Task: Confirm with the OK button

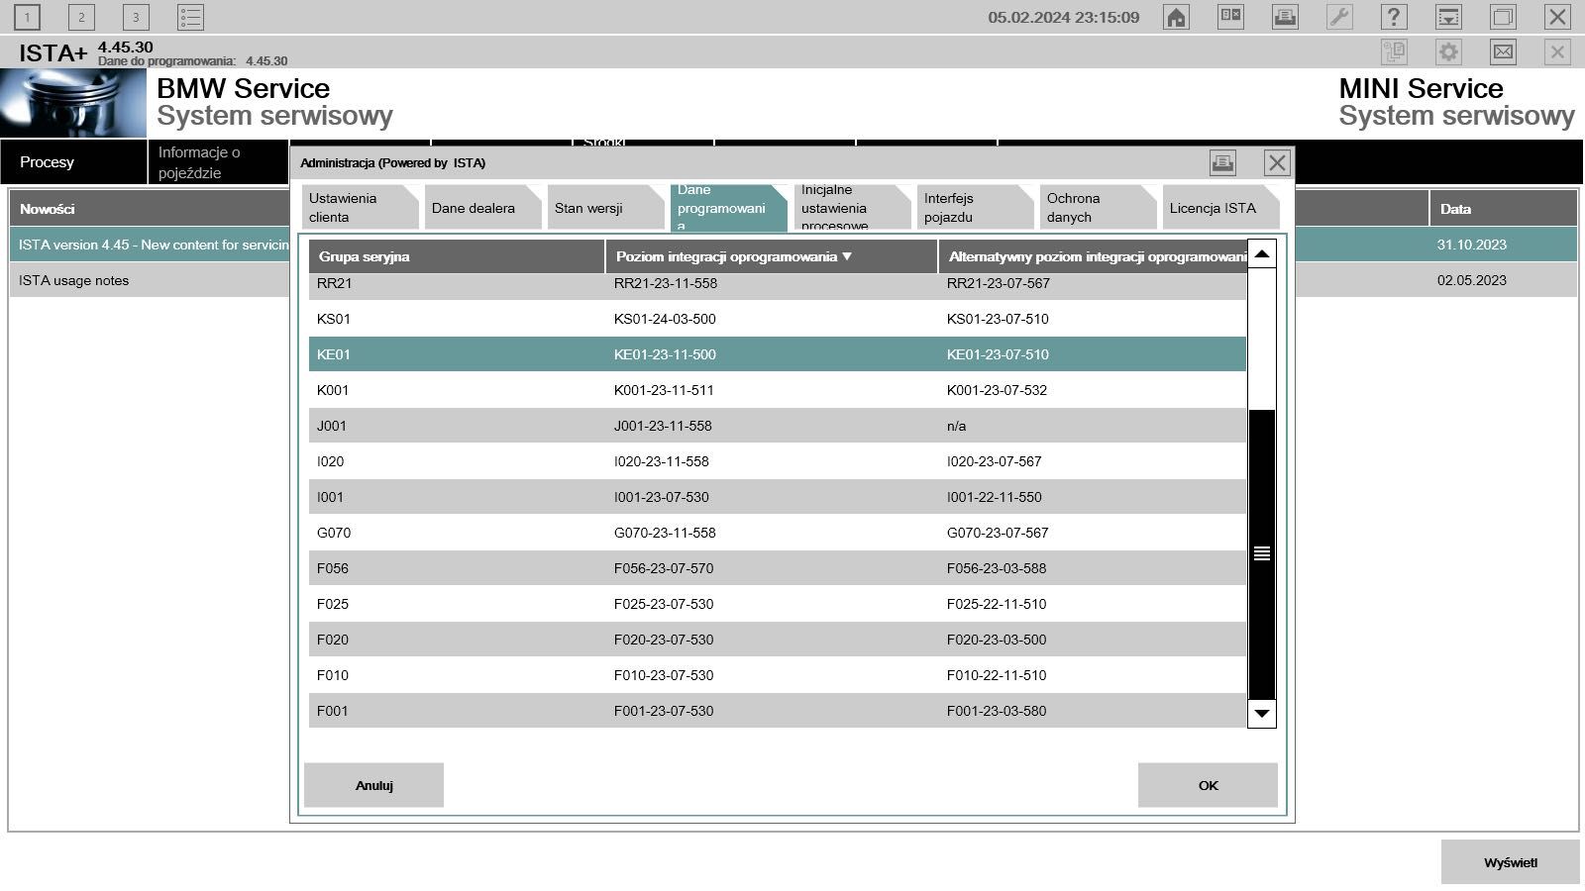Action: click(x=1208, y=785)
